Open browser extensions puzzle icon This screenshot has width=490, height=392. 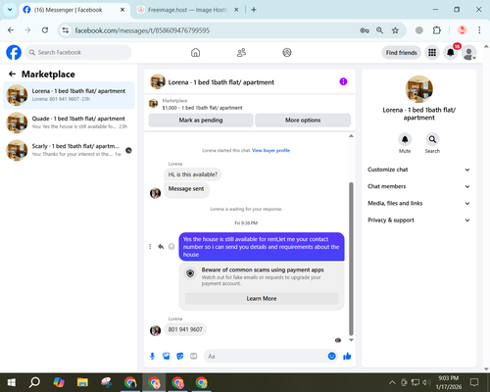[437, 30]
